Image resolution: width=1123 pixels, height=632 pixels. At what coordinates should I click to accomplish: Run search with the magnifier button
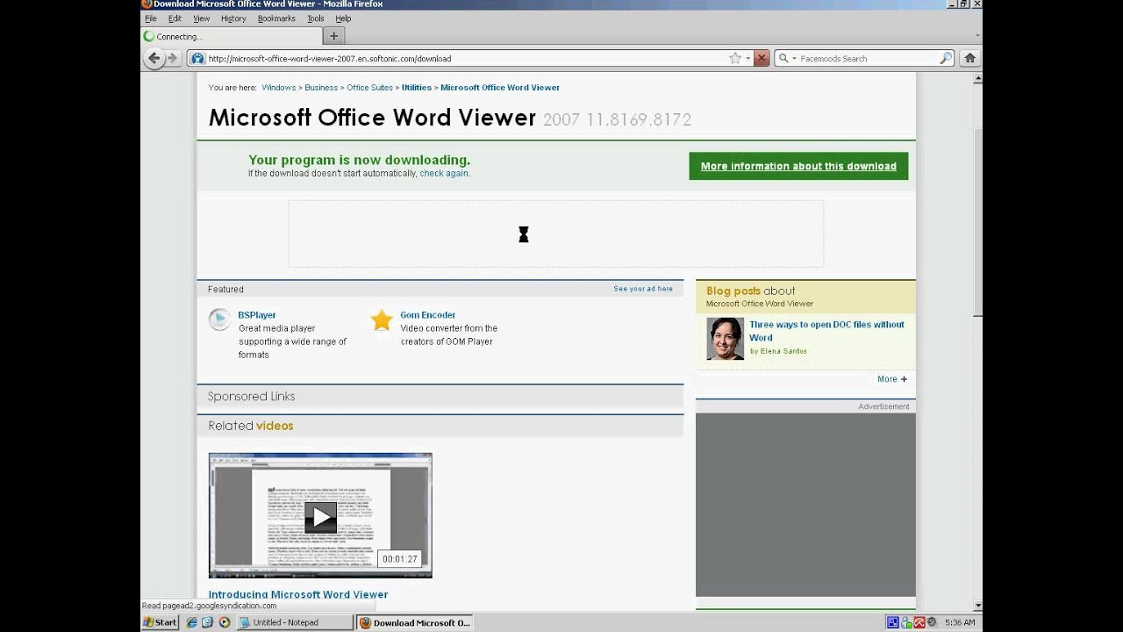[x=946, y=59]
